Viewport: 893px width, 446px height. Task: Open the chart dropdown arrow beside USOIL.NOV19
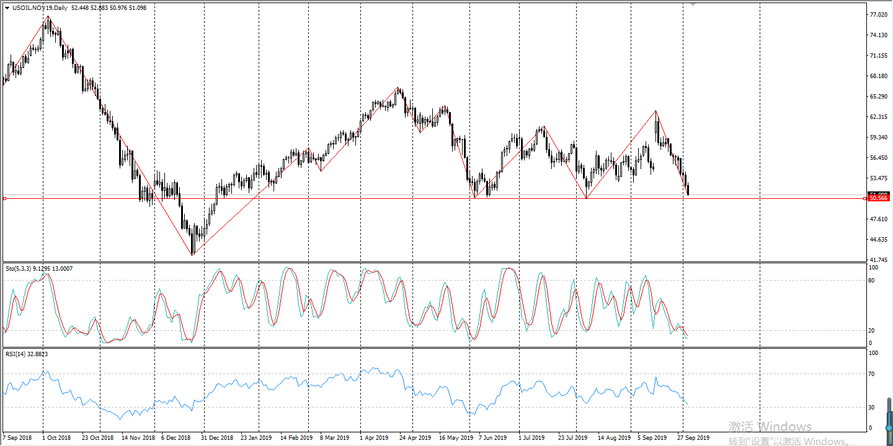[7, 8]
